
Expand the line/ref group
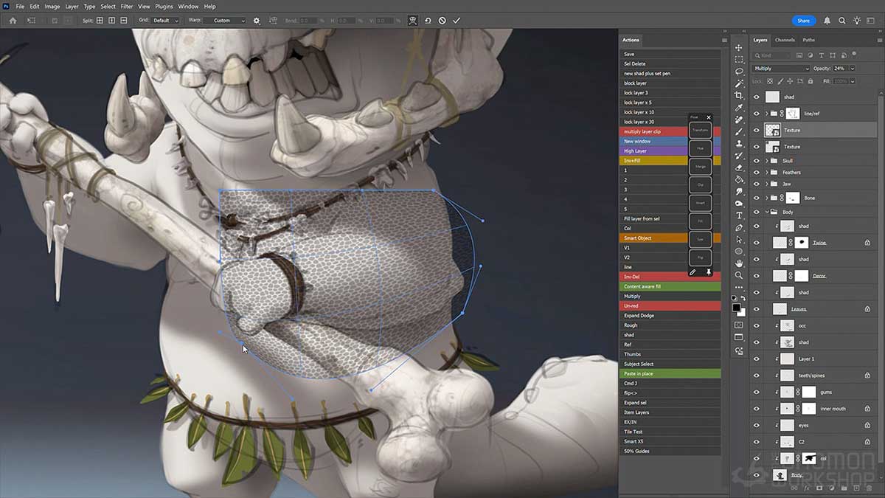pos(767,114)
